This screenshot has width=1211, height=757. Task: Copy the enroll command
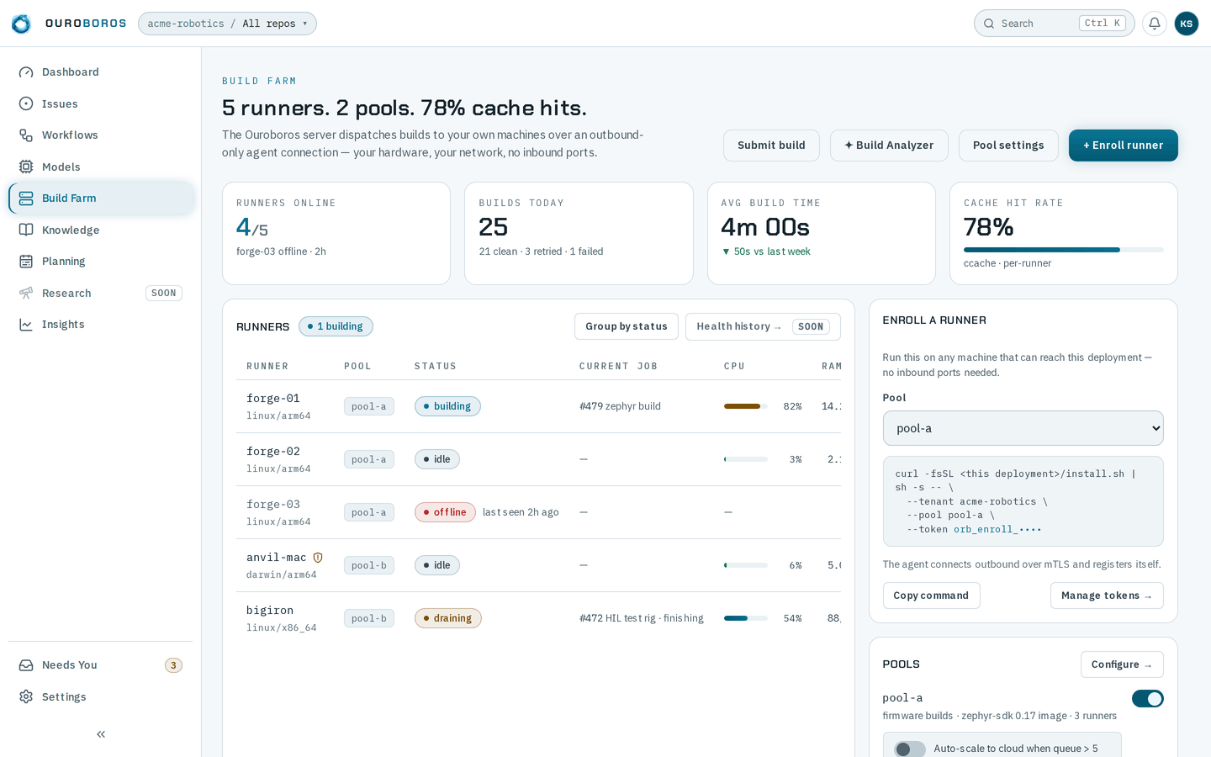(931, 596)
